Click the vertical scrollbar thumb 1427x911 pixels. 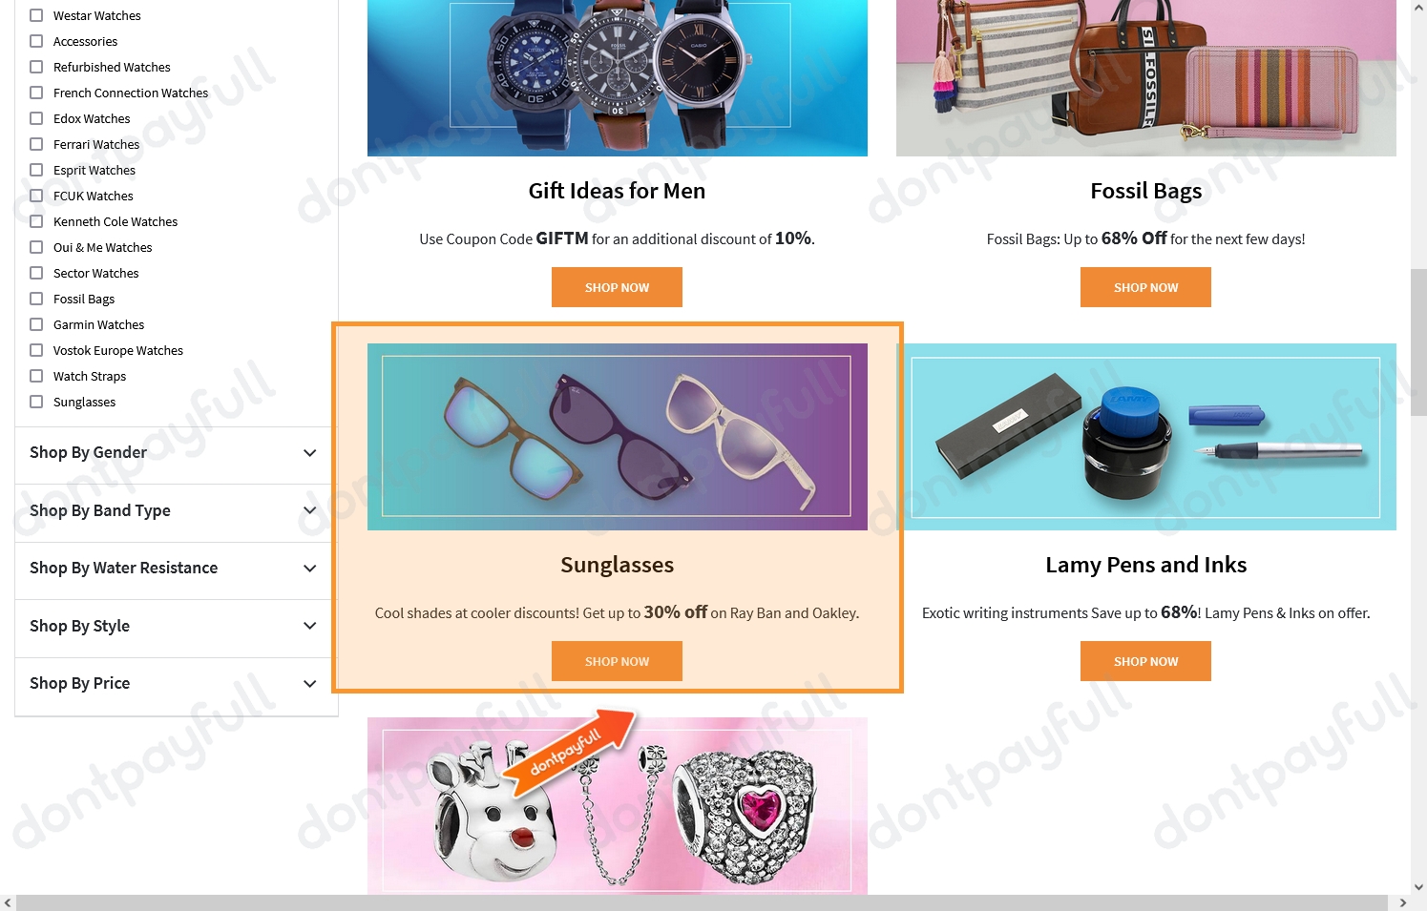click(1418, 342)
